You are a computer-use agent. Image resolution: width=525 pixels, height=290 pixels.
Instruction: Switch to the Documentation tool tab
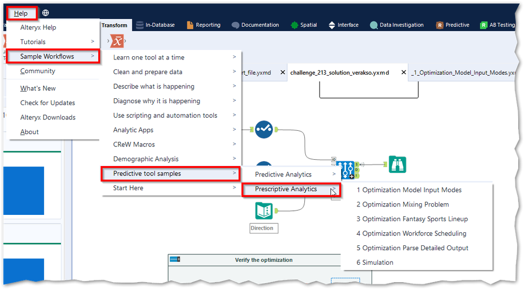(255, 25)
